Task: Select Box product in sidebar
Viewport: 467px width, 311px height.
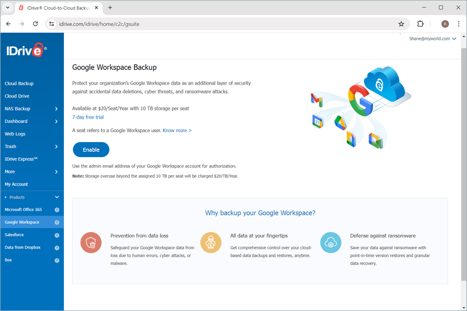Action: tap(8, 260)
